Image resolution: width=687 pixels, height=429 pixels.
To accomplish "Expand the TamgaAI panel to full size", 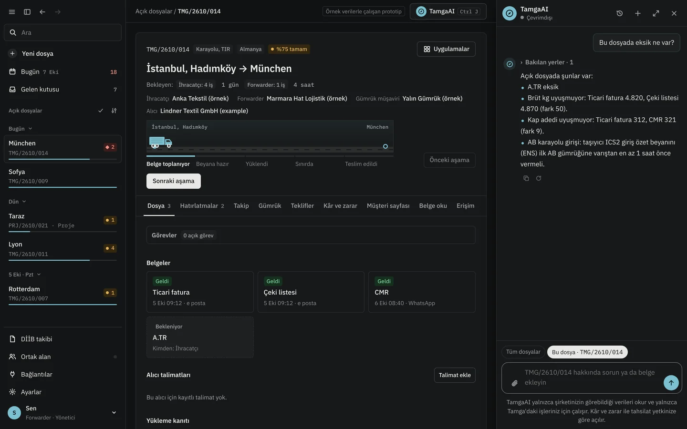I will (656, 13).
